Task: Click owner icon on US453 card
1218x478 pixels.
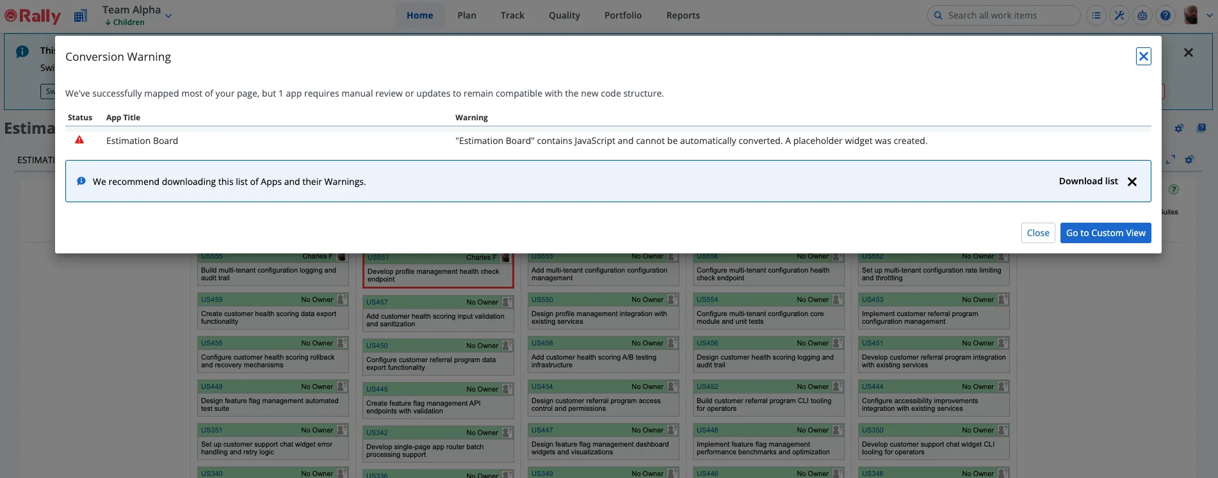Action: (x=1003, y=299)
